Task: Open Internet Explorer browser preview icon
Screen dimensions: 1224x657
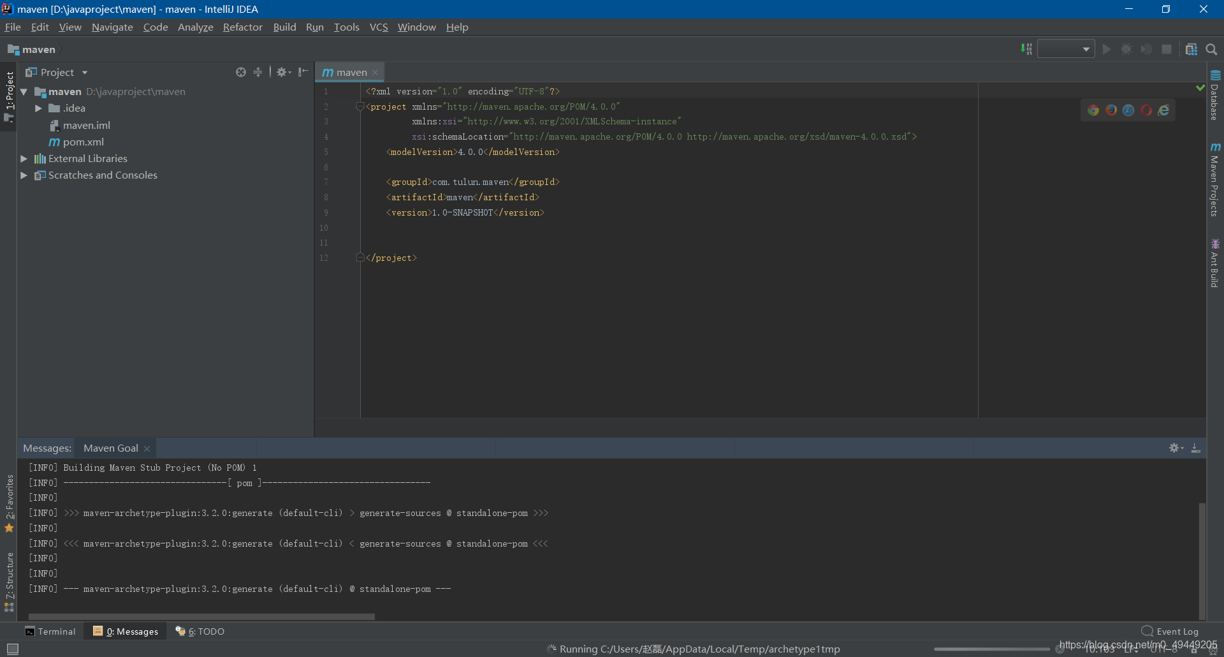Action: [1164, 110]
